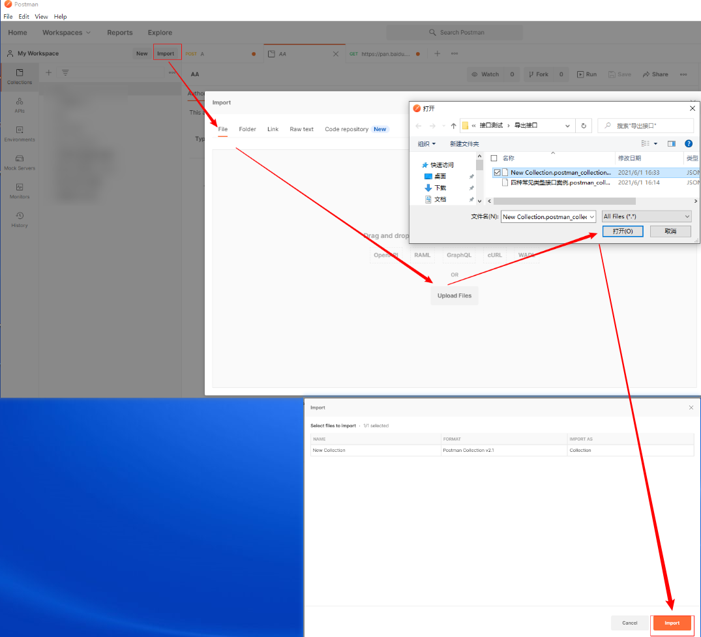701x637 pixels.
Task: Open the Mock Servers sidebar panel
Action: click(x=19, y=163)
